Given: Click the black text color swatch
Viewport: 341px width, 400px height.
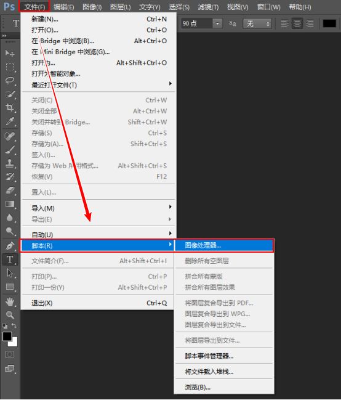Looking at the screenshot, I should click(329, 23).
